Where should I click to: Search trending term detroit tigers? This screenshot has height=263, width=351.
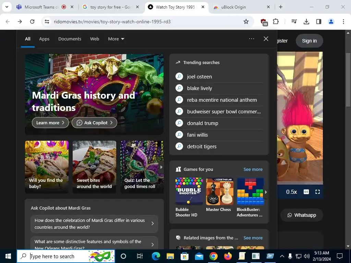click(x=219, y=147)
